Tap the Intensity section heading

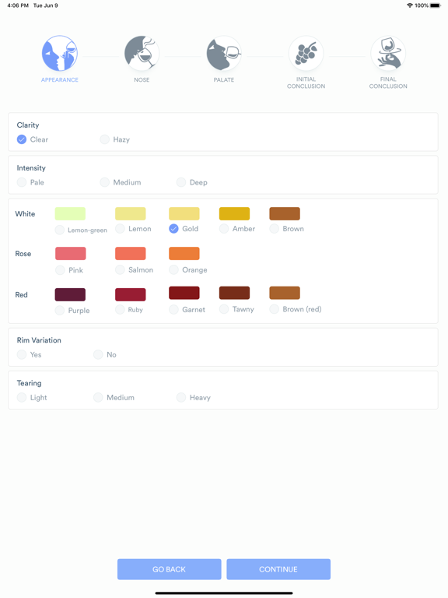(31, 168)
